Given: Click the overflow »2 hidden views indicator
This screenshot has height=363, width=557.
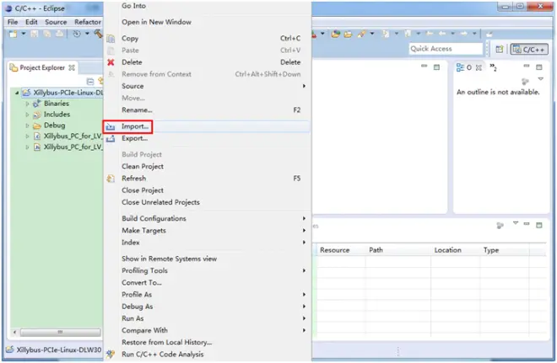Looking at the screenshot, I should click(493, 67).
